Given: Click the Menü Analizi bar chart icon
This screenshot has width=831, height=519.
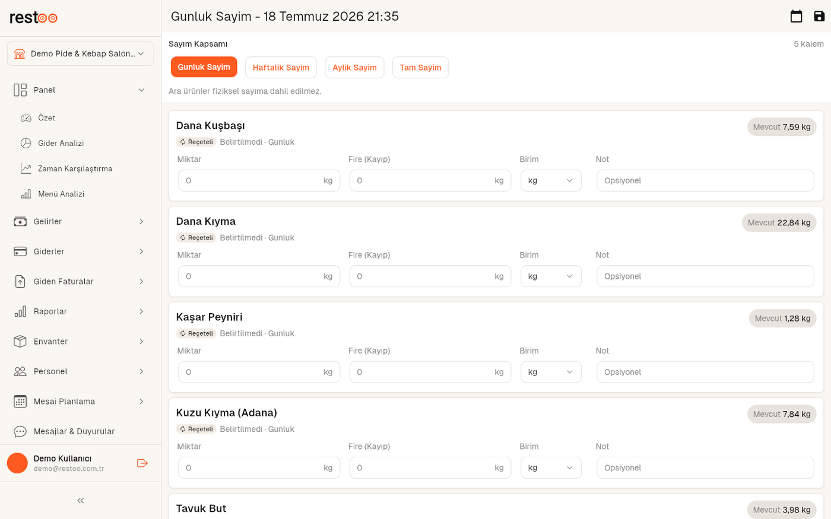Looking at the screenshot, I should (26, 194).
